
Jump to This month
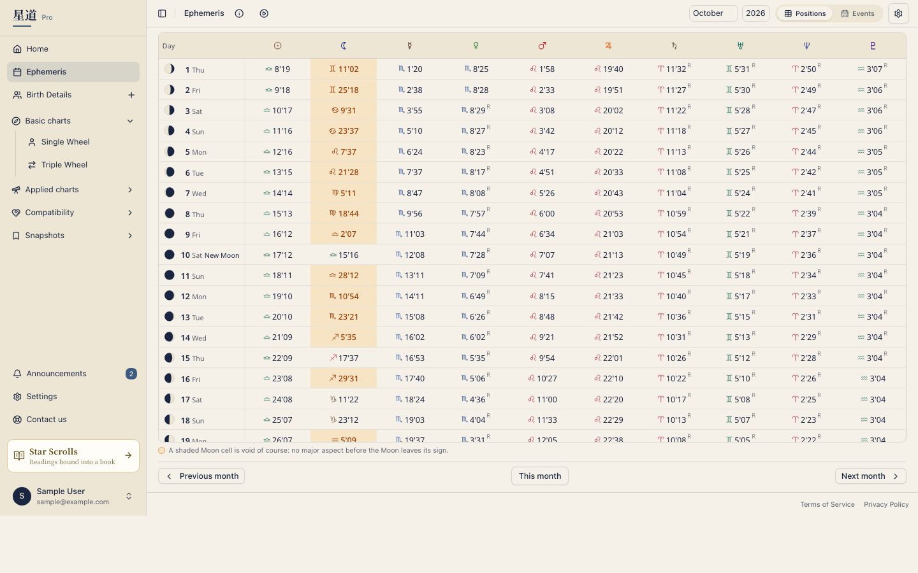pyautogui.click(x=540, y=476)
